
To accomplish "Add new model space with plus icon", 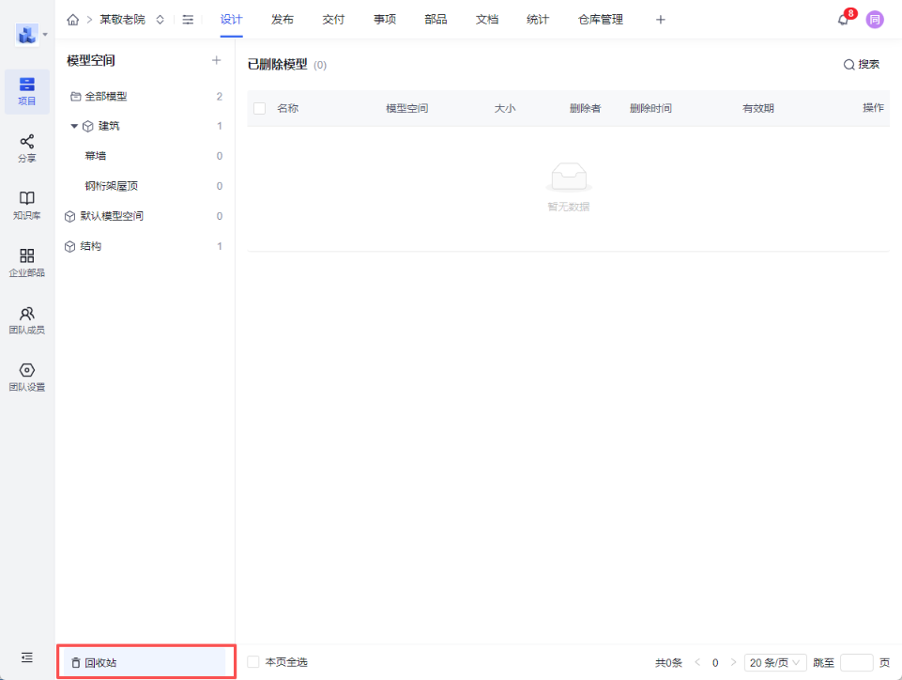I will pos(216,60).
